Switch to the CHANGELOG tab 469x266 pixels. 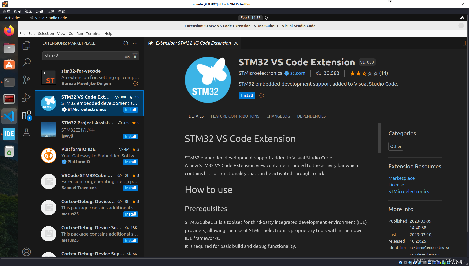[278, 116]
